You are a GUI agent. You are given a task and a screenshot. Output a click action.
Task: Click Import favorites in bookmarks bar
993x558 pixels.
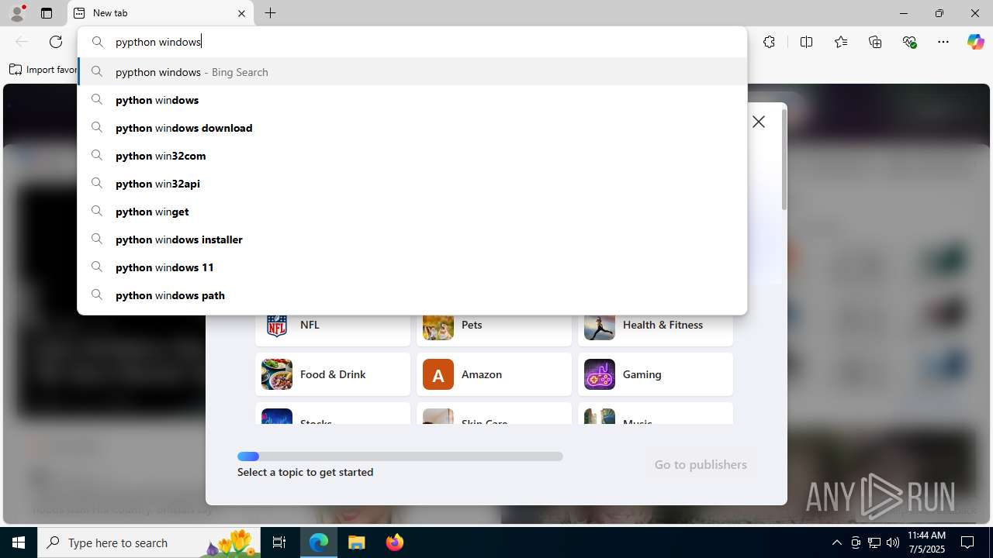(43, 70)
